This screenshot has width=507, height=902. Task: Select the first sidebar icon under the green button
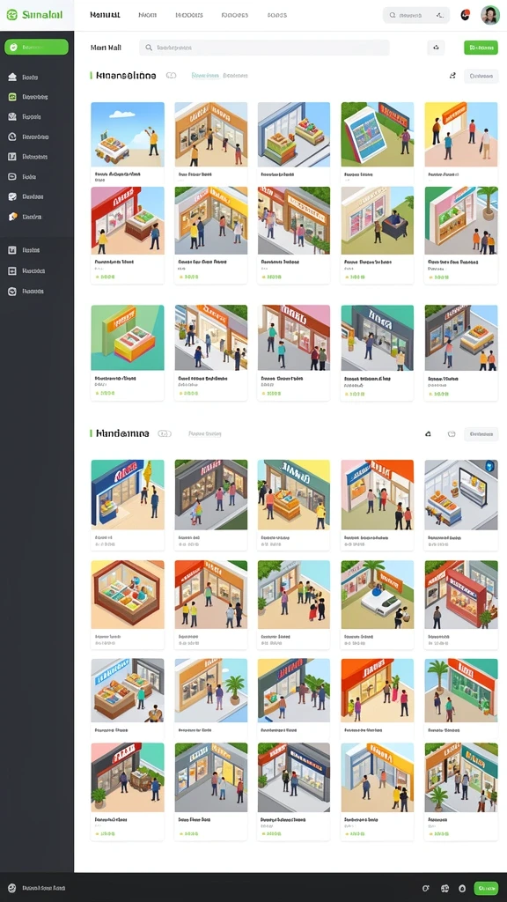click(12, 78)
